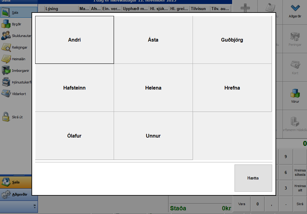Select employee Guðbjörg
The width and height of the screenshot is (307, 214).
[232, 40]
